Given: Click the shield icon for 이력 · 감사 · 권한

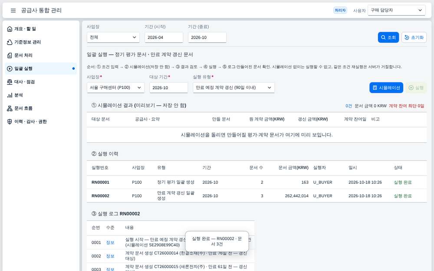Looking at the screenshot, I should pyautogui.click(x=10, y=122).
